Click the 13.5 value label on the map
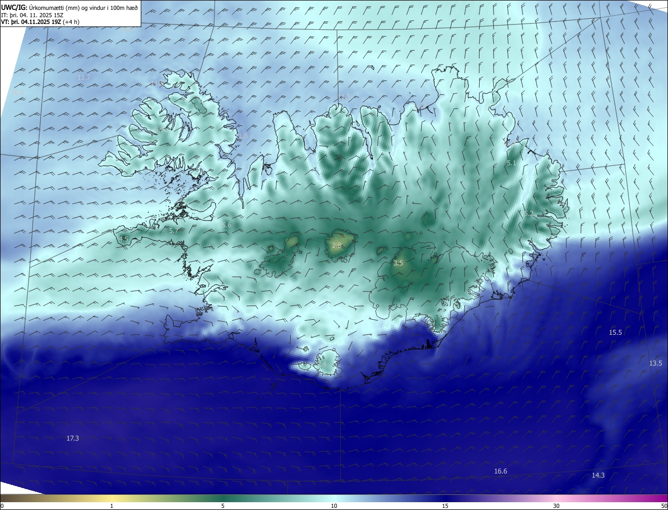The height and width of the screenshot is (510, 668). (655, 363)
